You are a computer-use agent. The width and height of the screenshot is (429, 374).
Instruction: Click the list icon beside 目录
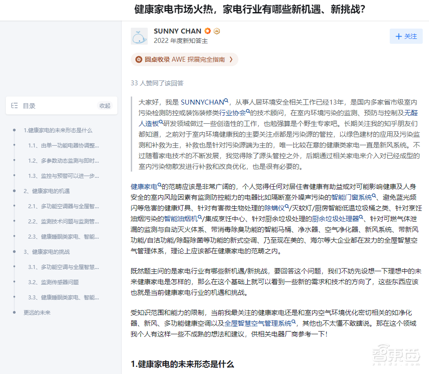tap(15, 105)
